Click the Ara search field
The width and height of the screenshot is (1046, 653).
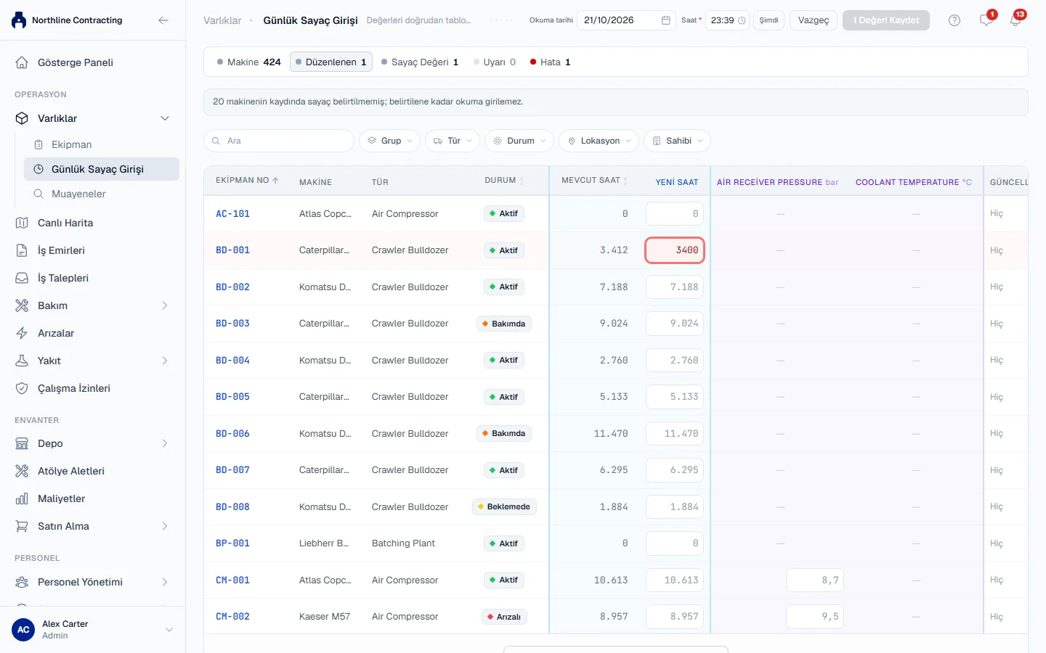tap(279, 141)
